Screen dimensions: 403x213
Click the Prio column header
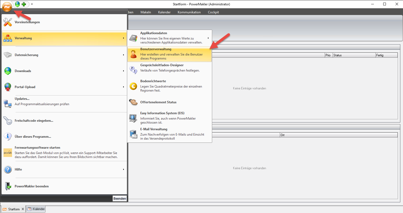[328, 55]
